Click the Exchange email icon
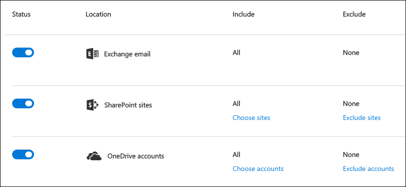Viewport: 406px width, 187px height. (x=92, y=54)
